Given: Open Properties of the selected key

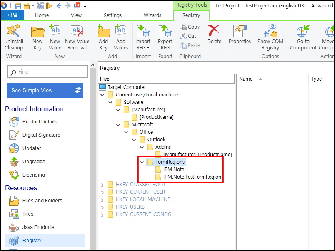Looking at the screenshot, I should point(240,34).
